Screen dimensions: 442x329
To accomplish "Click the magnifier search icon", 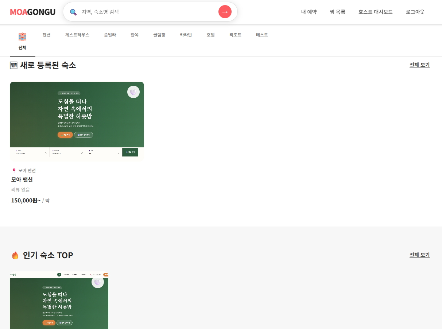I will coord(73,12).
